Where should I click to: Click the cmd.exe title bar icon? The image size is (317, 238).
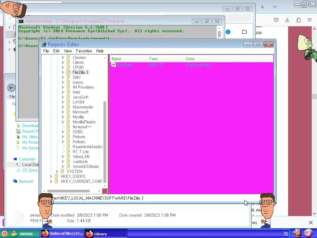(21, 21)
